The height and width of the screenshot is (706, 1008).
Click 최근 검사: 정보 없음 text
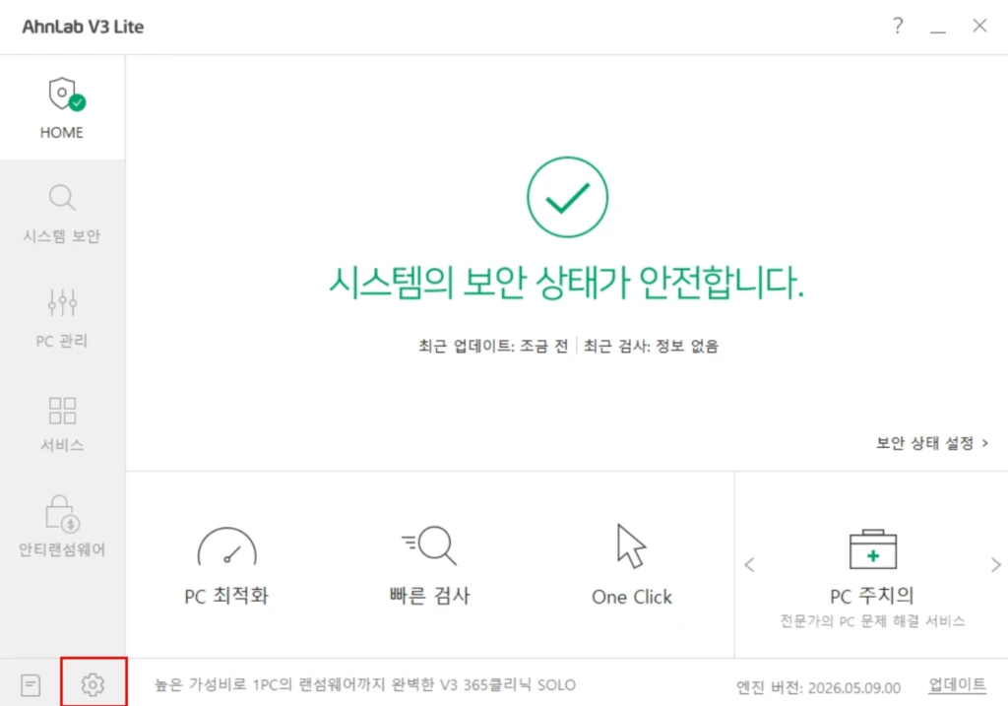[651, 346]
